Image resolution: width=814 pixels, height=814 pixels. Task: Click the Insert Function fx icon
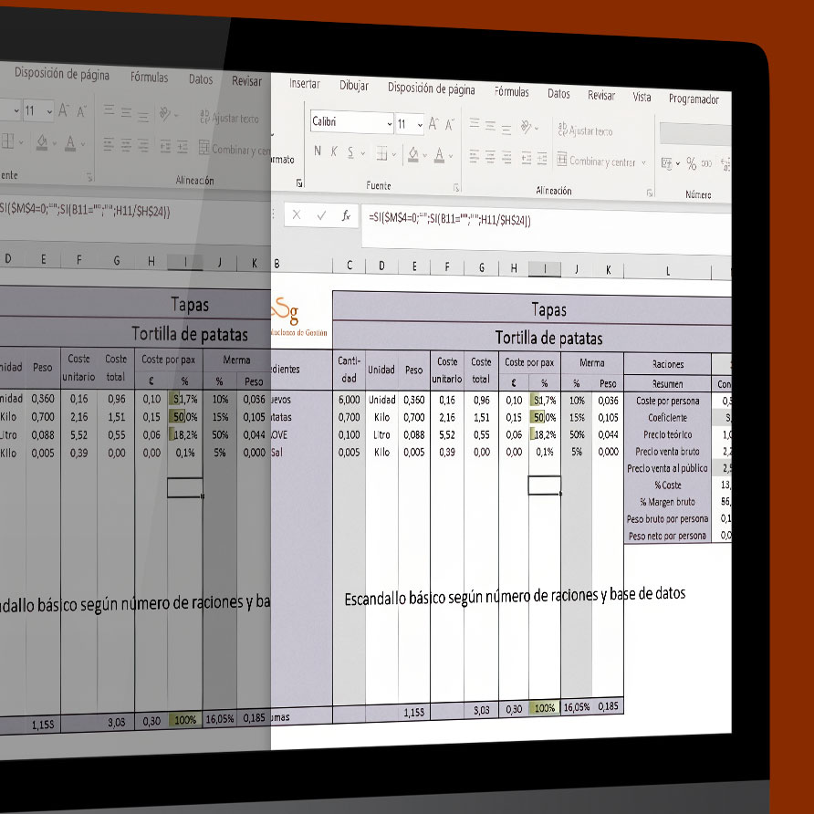(x=346, y=215)
